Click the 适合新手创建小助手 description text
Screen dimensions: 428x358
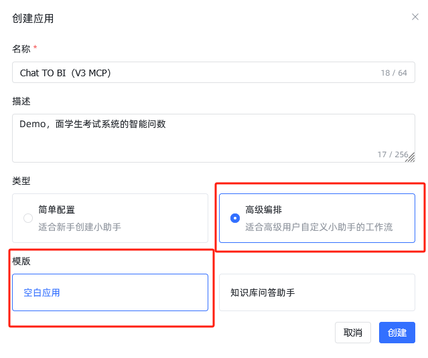(x=80, y=227)
